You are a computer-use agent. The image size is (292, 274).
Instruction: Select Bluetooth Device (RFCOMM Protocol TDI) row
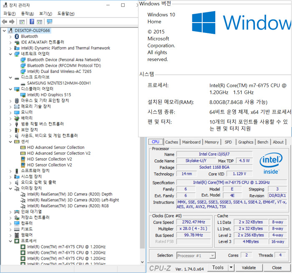point(64,66)
